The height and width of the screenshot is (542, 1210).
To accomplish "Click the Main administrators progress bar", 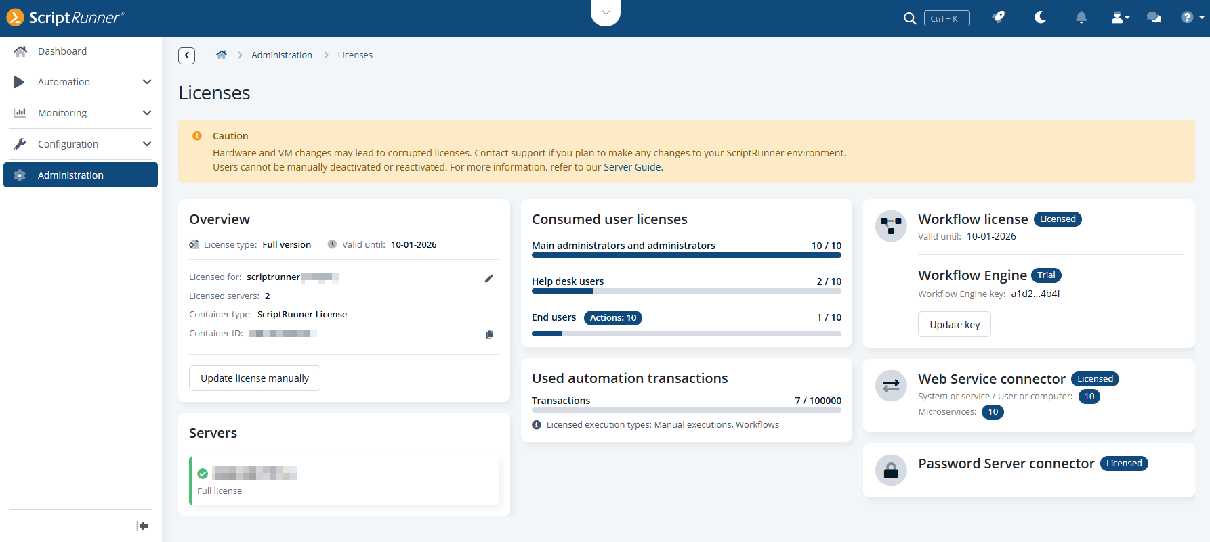I will tap(686, 255).
